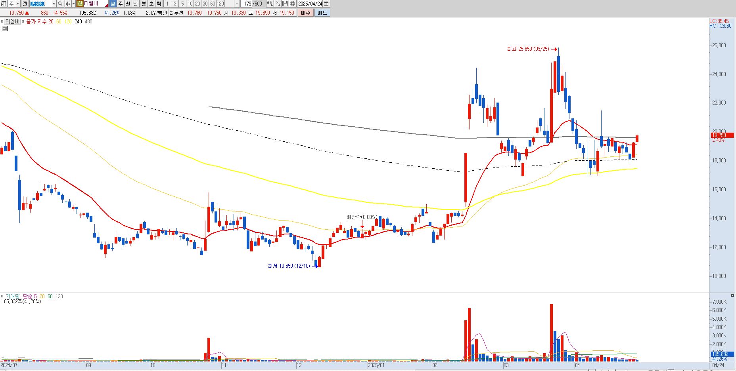The height and width of the screenshot is (371, 736).
Task: Open stock code 356860 history dropdown
Action: point(54,4)
